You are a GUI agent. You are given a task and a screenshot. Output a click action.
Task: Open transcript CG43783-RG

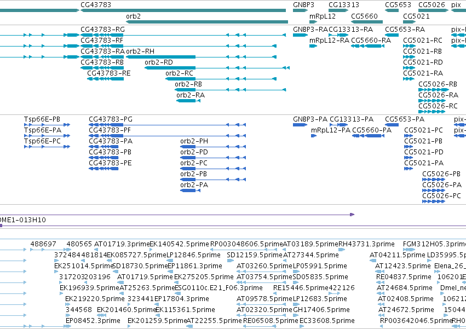(102, 30)
